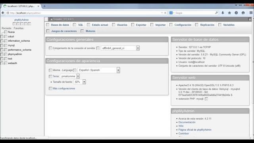Open the Estado actual tab
The height and width of the screenshot is (143, 254).
point(98,25)
